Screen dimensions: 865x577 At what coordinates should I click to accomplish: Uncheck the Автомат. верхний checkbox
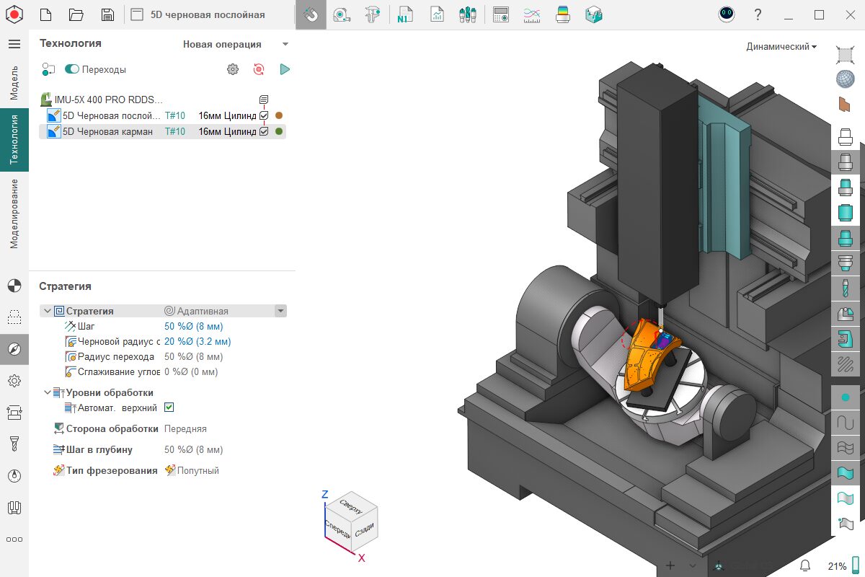pyautogui.click(x=169, y=408)
